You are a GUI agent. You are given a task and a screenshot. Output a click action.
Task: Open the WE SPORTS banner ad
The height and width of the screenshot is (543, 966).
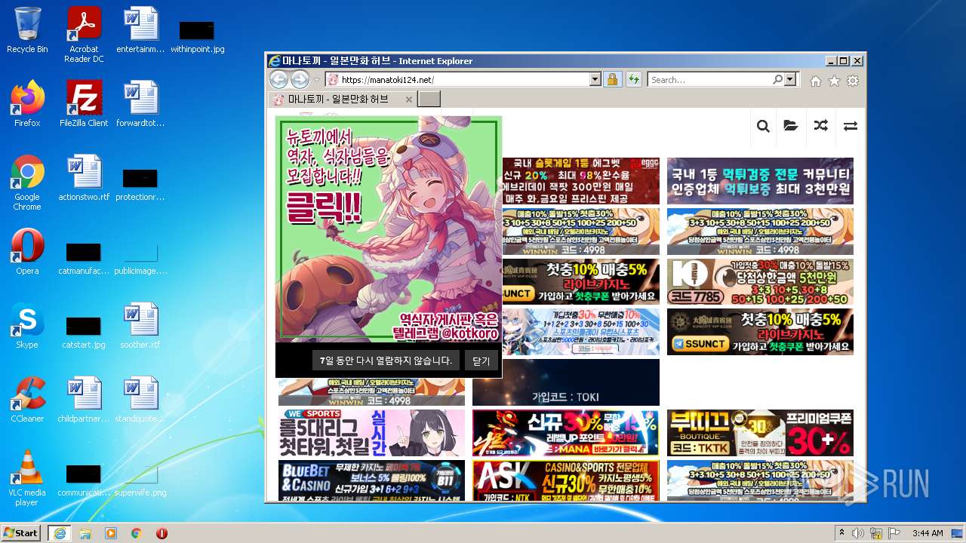pyautogui.click(x=371, y=433)
